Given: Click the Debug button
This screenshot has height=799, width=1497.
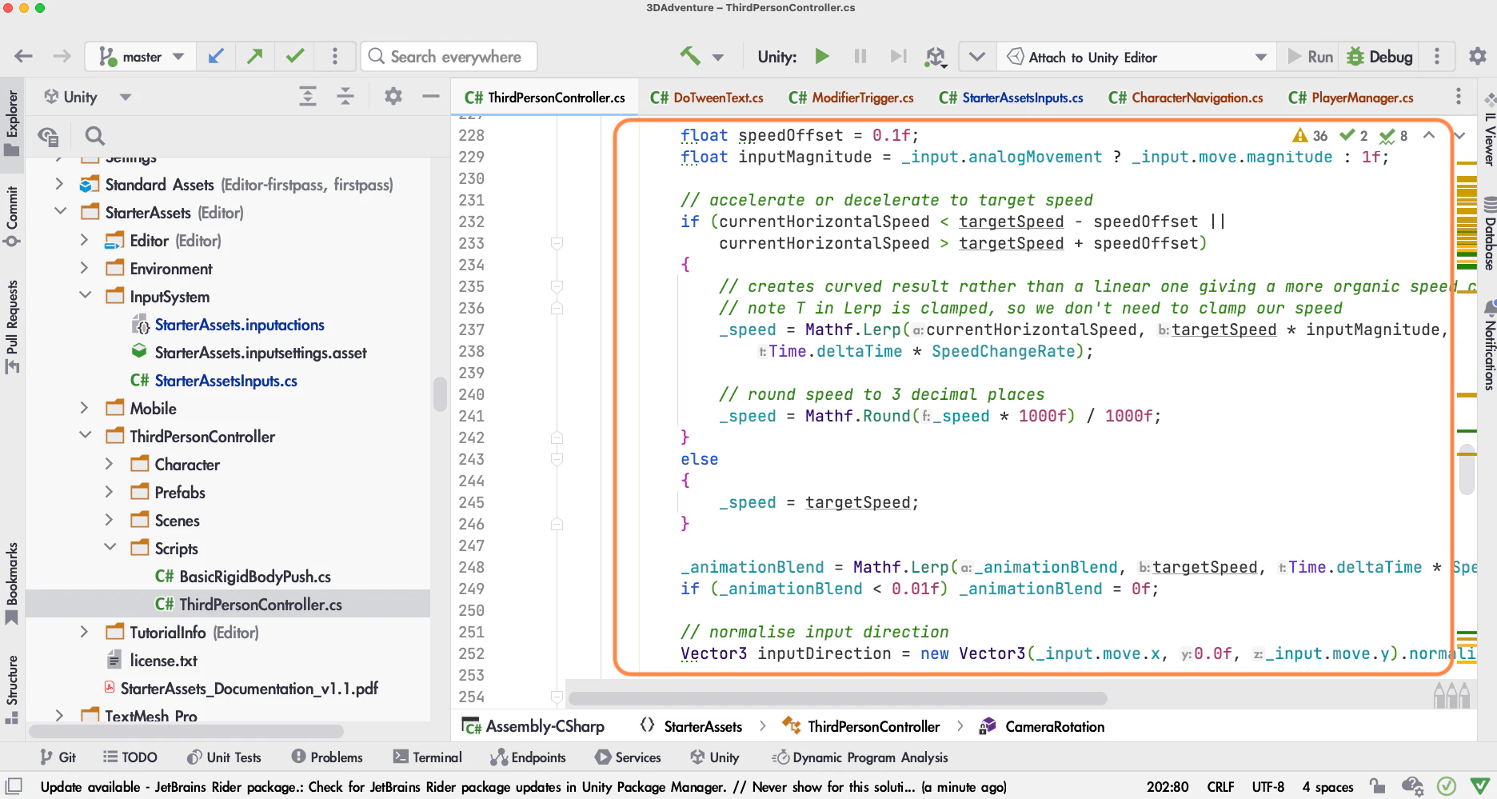Looking at the screenshot, I should click(1380, 57).
